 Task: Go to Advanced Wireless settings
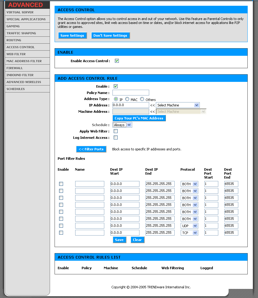[27, 82]
